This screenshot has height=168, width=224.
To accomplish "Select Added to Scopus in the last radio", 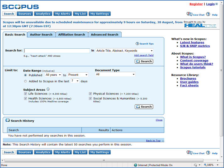I will pos(25,81).
